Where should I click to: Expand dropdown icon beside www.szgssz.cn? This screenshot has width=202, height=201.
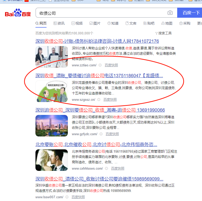point(99,99)
